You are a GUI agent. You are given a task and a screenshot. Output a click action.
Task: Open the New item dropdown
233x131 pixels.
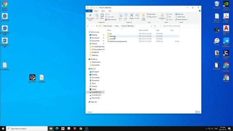coord(151,14)
